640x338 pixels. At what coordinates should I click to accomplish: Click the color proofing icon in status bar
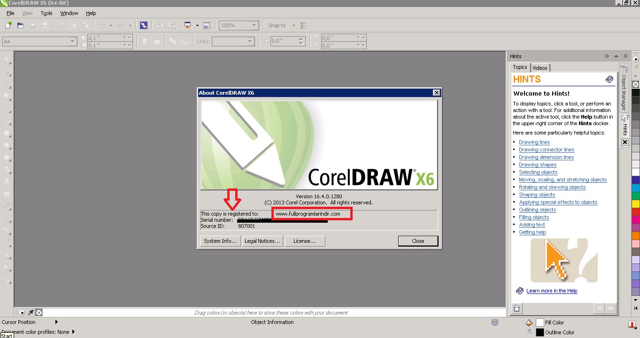click(x=494, y=323)
